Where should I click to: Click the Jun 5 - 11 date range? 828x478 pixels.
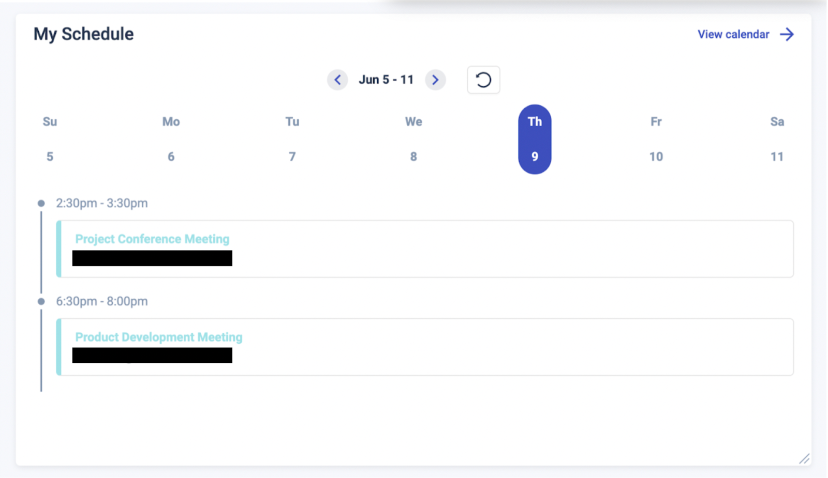pos(386,80)
